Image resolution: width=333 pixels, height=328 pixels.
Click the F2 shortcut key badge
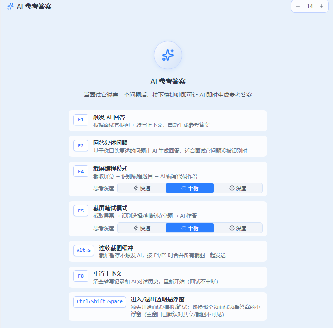coord(81,145)
